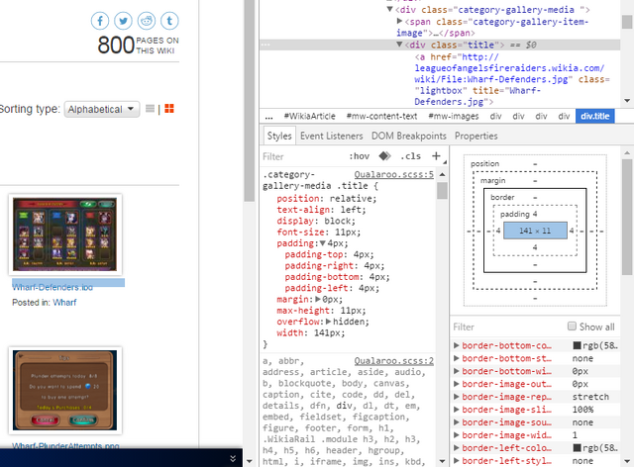This screenshot has width=634, height=467.
Task: Add a new style rule with plus icon
Action: (x=436, y=156)
